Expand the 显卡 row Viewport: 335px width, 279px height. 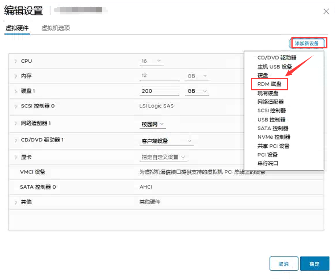point(16,157)
